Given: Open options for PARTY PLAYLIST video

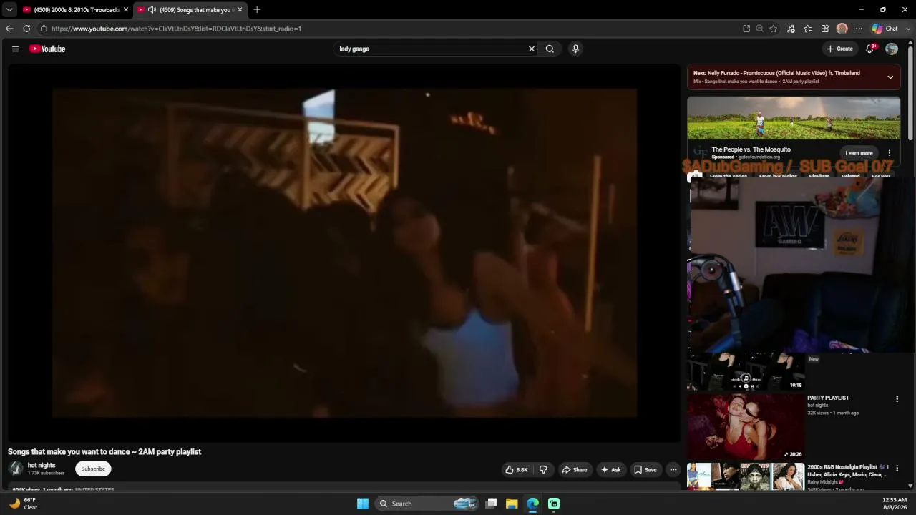Looking at the screenshot, I should pyautogui.click(x=897, y=398).
